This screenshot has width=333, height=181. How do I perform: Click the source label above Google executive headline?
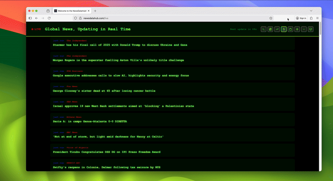[75, 71]
